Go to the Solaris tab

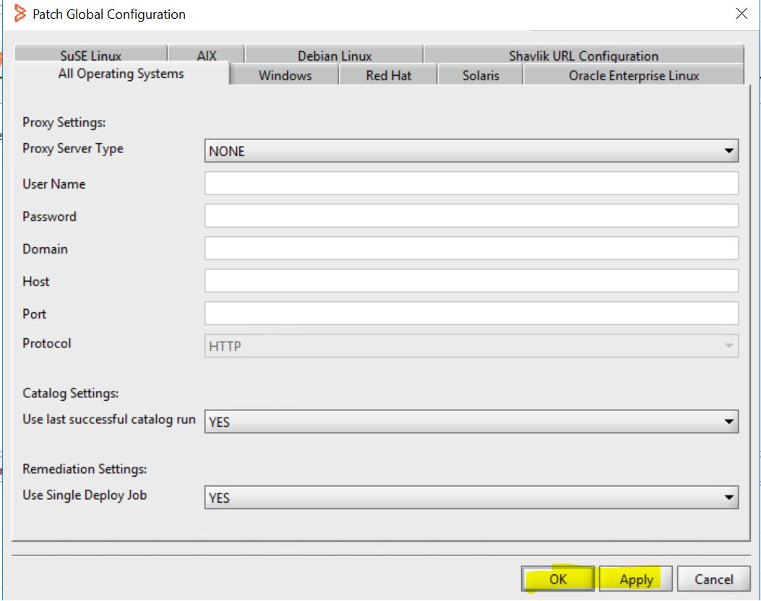click(x=481, y=75)
